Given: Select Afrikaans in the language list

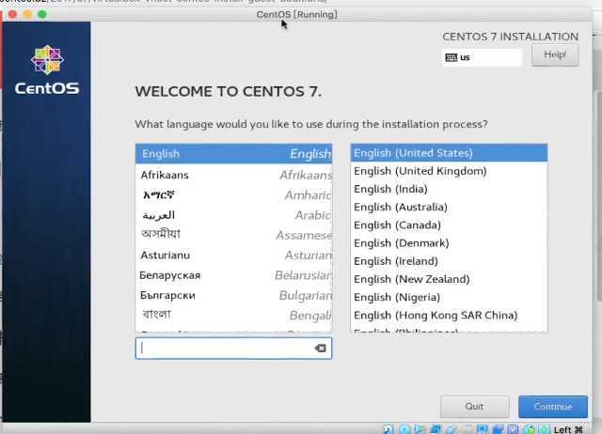Looking at the screenshot, I should 233,176.
